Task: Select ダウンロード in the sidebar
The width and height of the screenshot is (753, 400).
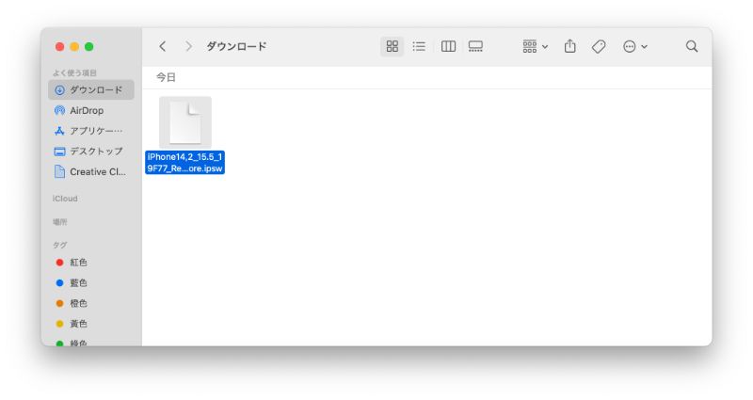Action: [91, 89]
